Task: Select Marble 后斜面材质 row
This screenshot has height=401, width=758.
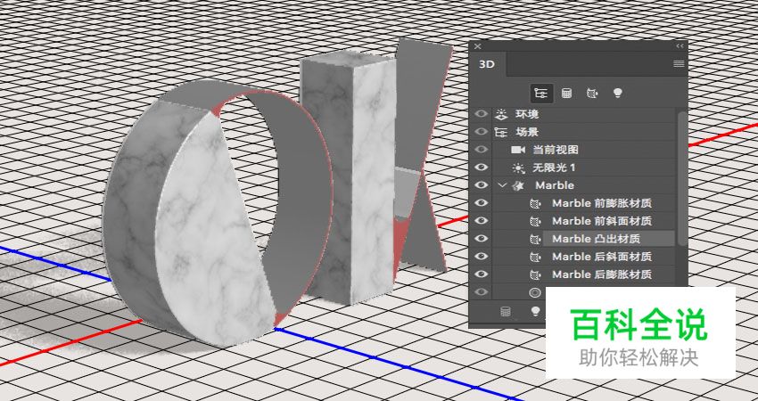Action: [x=584, y=256]
